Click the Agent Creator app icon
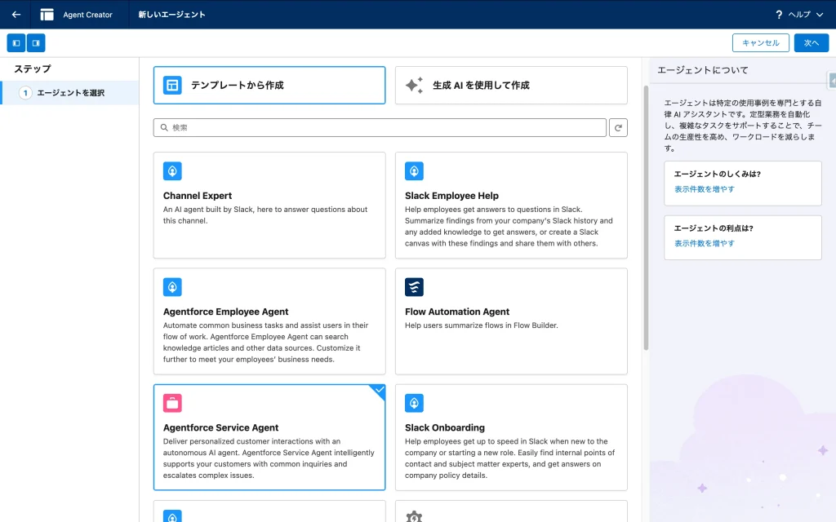Image resolution: width=836 pixels, height=522 pixels. coord(47,15)
